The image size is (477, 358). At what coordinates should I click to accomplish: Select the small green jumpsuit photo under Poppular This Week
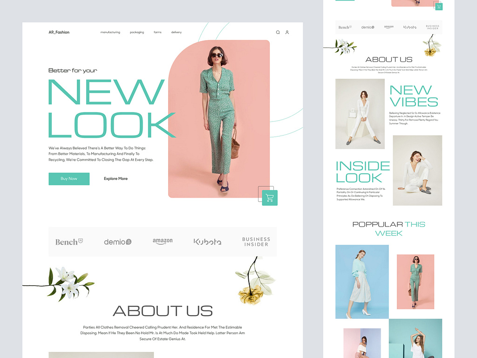pos(415,282)
